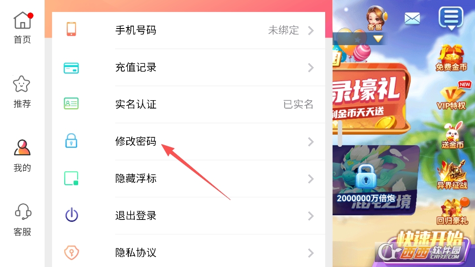The width and height of the screenshot is (475, 267).
Task: Expand the 充值记录 row chevron
Action: 311,68
